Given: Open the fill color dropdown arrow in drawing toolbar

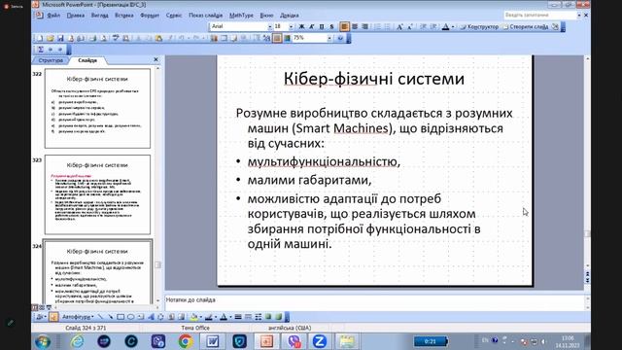Looking at the screenshot, I should point(201,317).
